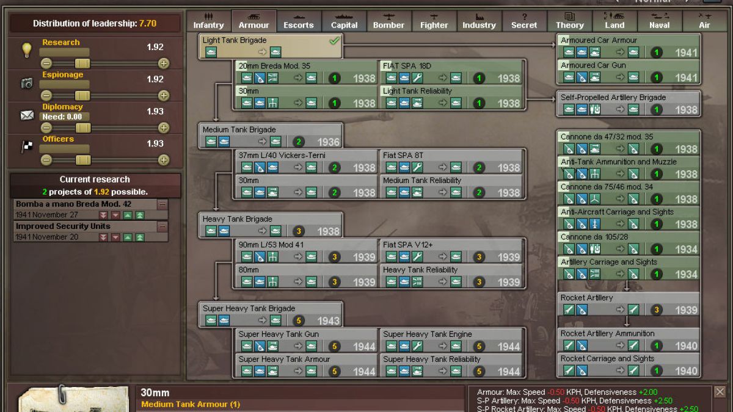Move Bomba a mano Breda to queue bottom
The height and width of the screenshot is (412, 733).
[x=104, y=215]
